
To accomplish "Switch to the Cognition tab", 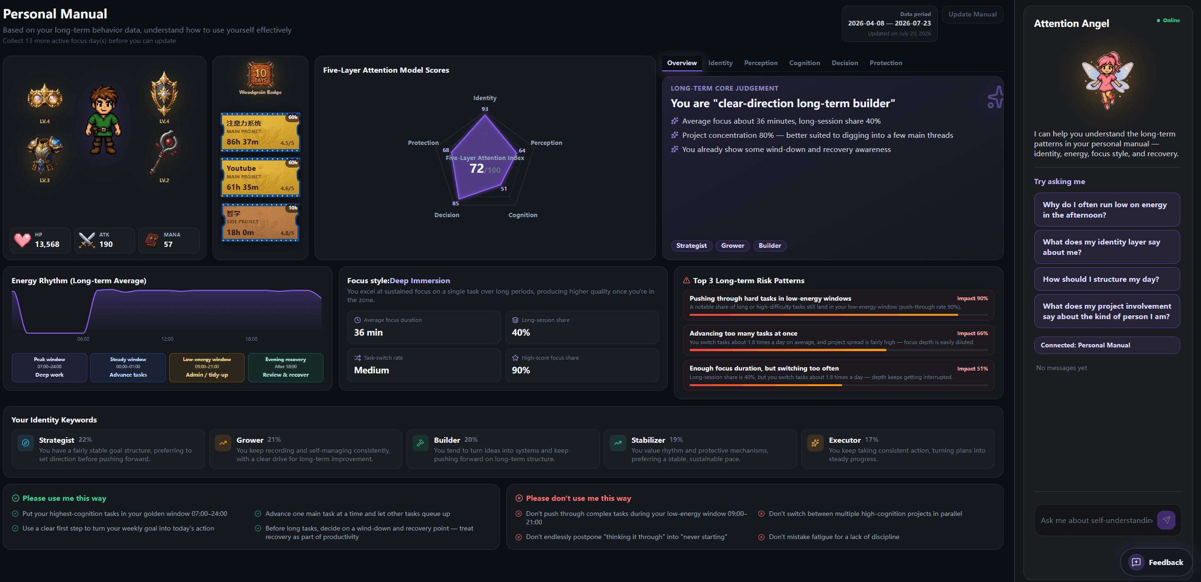I will point(804,63).
